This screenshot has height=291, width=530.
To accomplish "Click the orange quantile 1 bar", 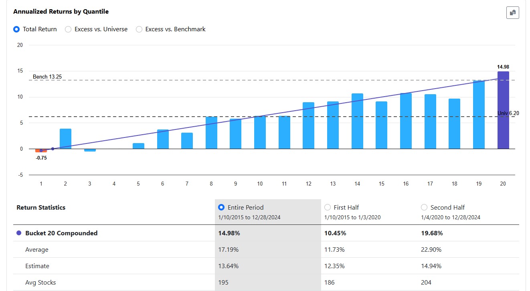I will point(41,151).
